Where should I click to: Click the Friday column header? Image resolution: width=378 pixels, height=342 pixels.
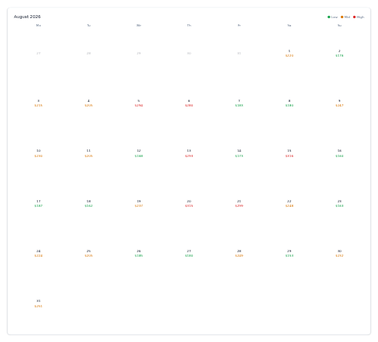[x=239, y=26]
